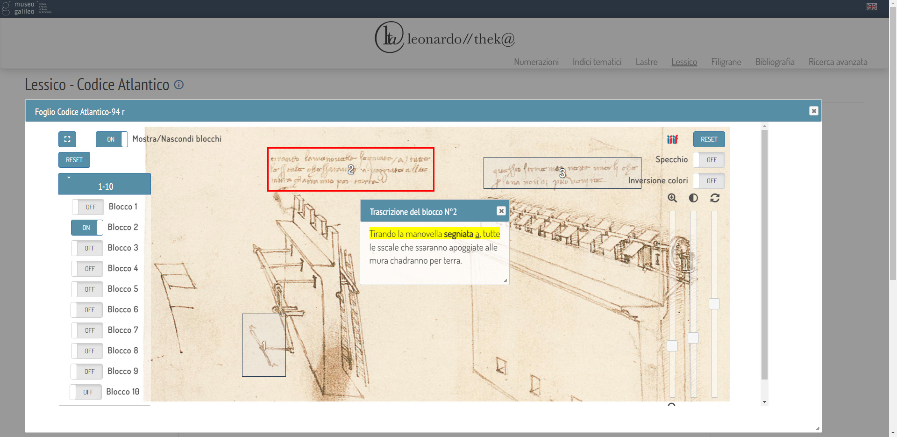Enable the Inversione colori toggle
The width and height of the screenshot is (897, 437).
pos(709,181)
